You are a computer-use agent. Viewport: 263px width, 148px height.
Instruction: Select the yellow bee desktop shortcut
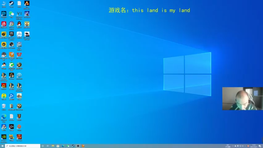click(12, 137)
